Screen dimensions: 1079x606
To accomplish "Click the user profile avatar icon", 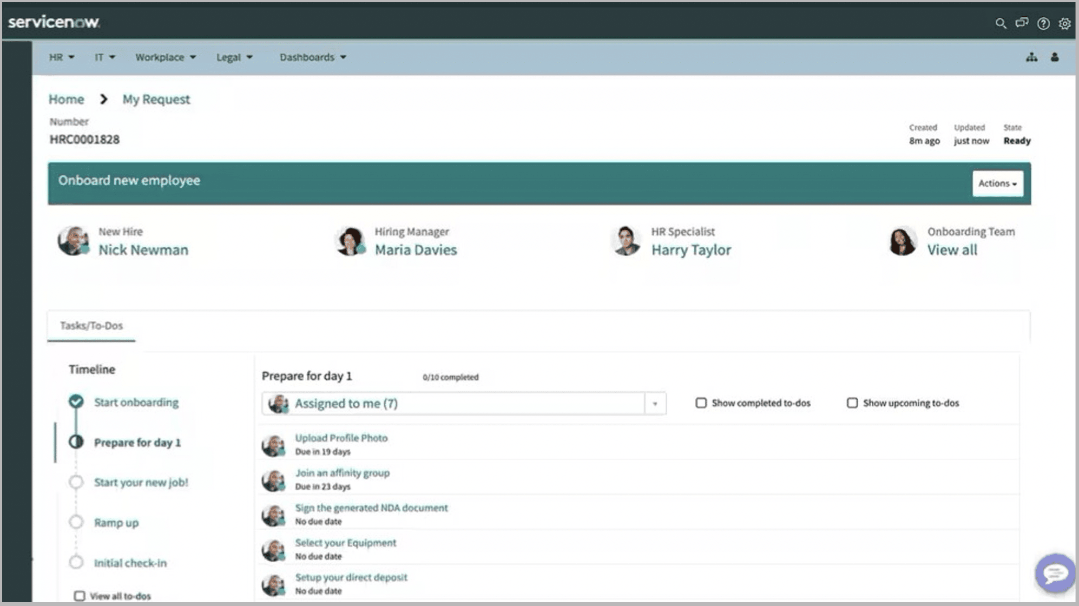I will pyautogui.click(x=1054, y=57).
